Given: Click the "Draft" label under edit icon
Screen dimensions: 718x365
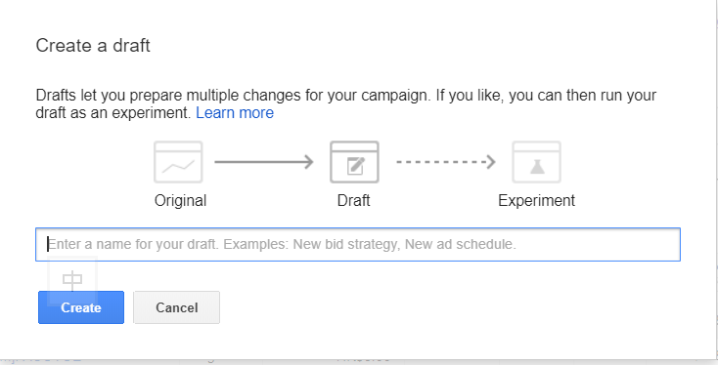Looking at the screenshot, I should 353,200.
